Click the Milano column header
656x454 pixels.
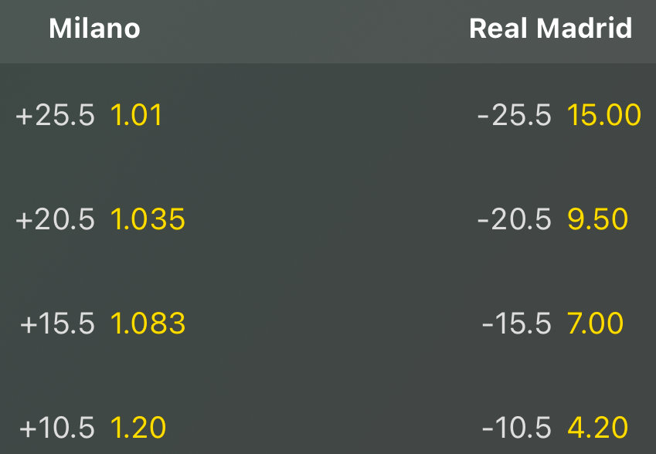click(94, 29)
